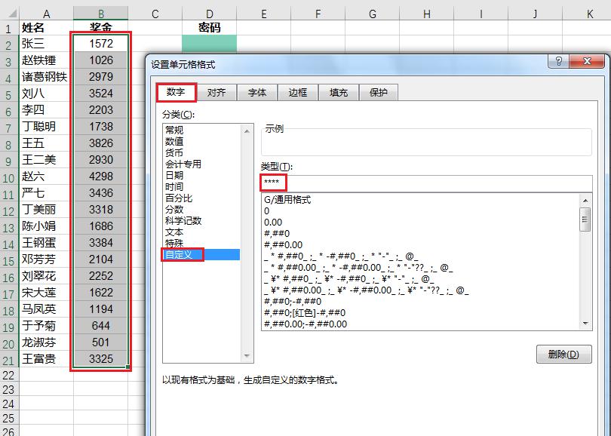The width and height of the screenshot is (611, 436).
Task: Choose 日期 category
Action: (x=174, y=175)
